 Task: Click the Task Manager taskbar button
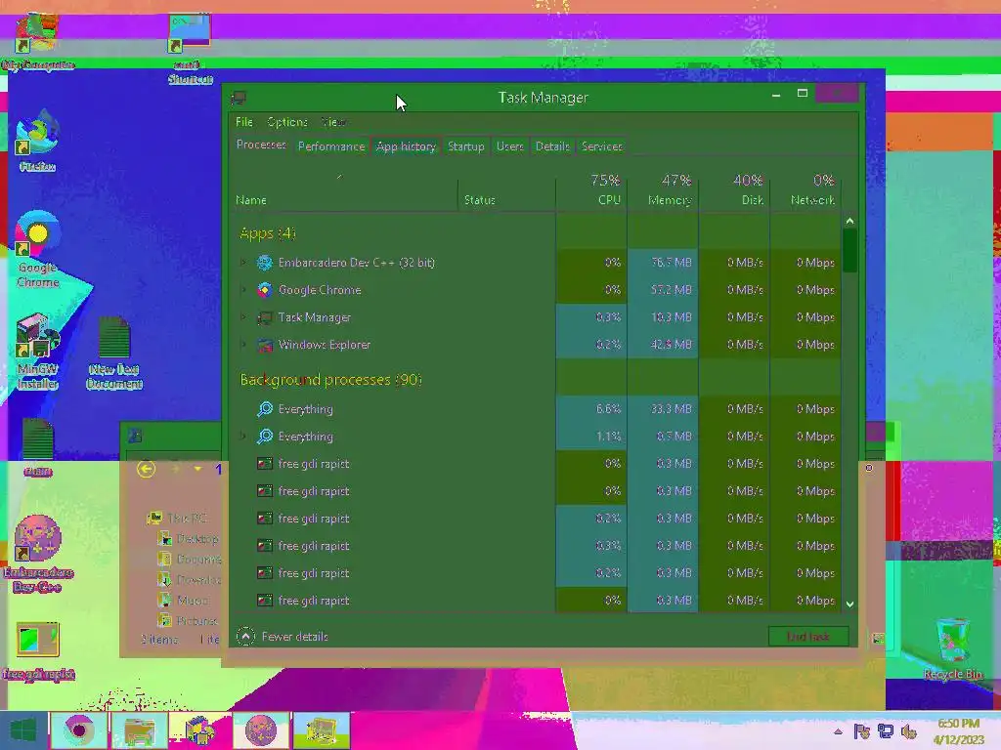(321, 730)
